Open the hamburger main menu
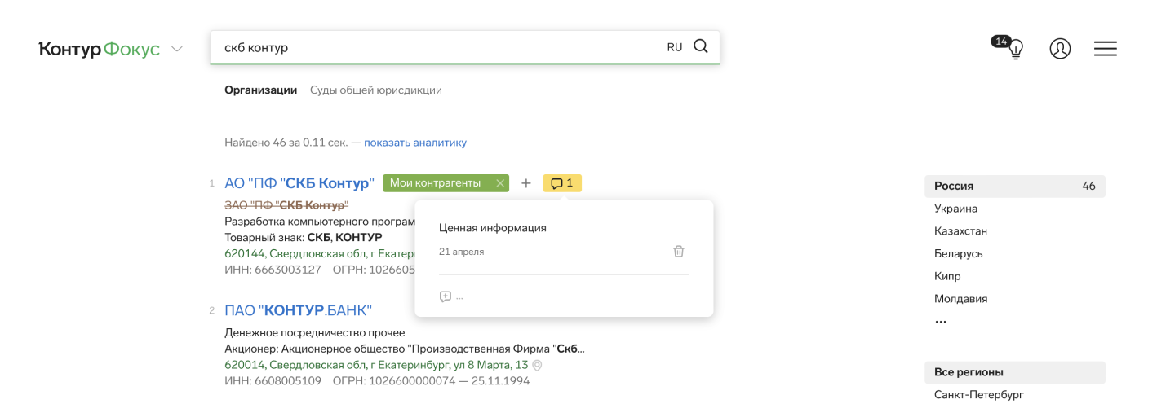This screenshot has height=417, width=1157. [x=1106, y=49]
